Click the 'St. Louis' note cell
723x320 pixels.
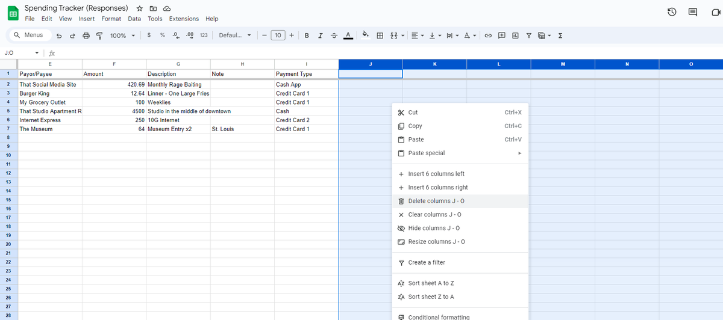242,129
